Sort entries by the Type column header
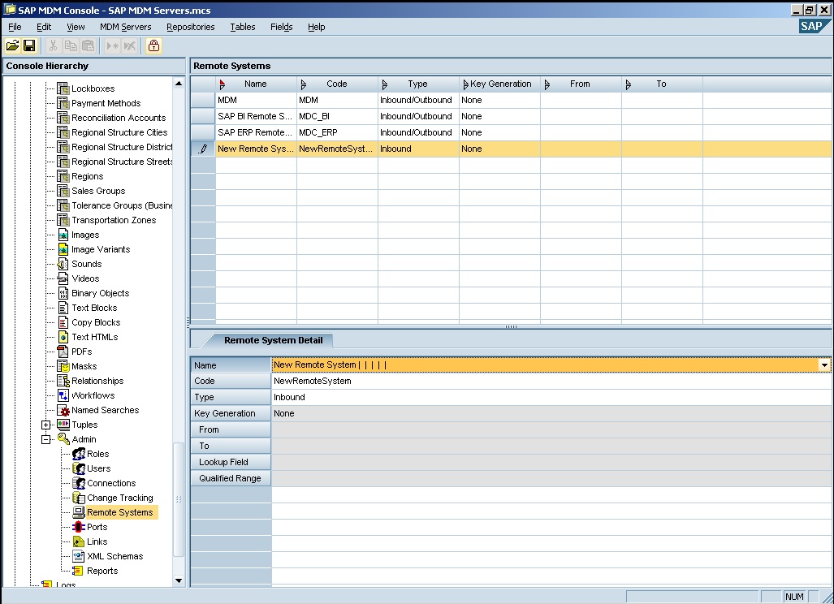Image resolution: width=834 pixels, height=604 pixels. 417,84
